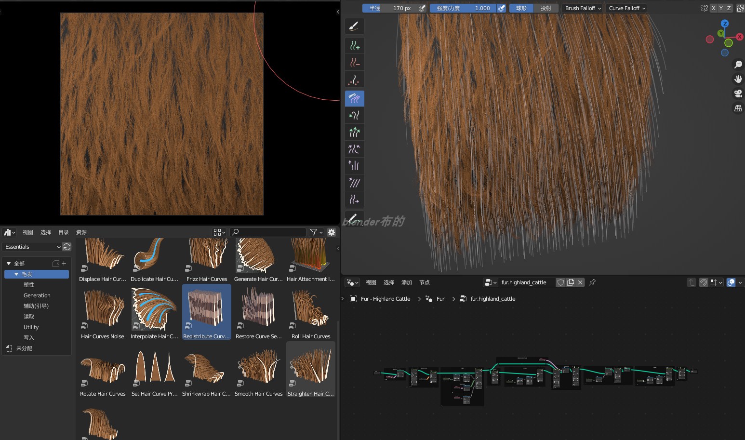Viewport: 745px width, 440px height.
Task: Select Roll Hair Curves asset
Action: (x=311, y=313)
